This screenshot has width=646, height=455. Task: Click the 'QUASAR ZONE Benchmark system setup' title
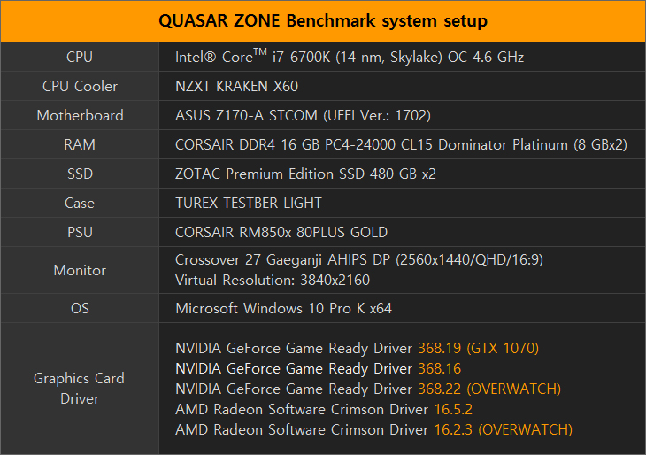[x=323, y=20]
